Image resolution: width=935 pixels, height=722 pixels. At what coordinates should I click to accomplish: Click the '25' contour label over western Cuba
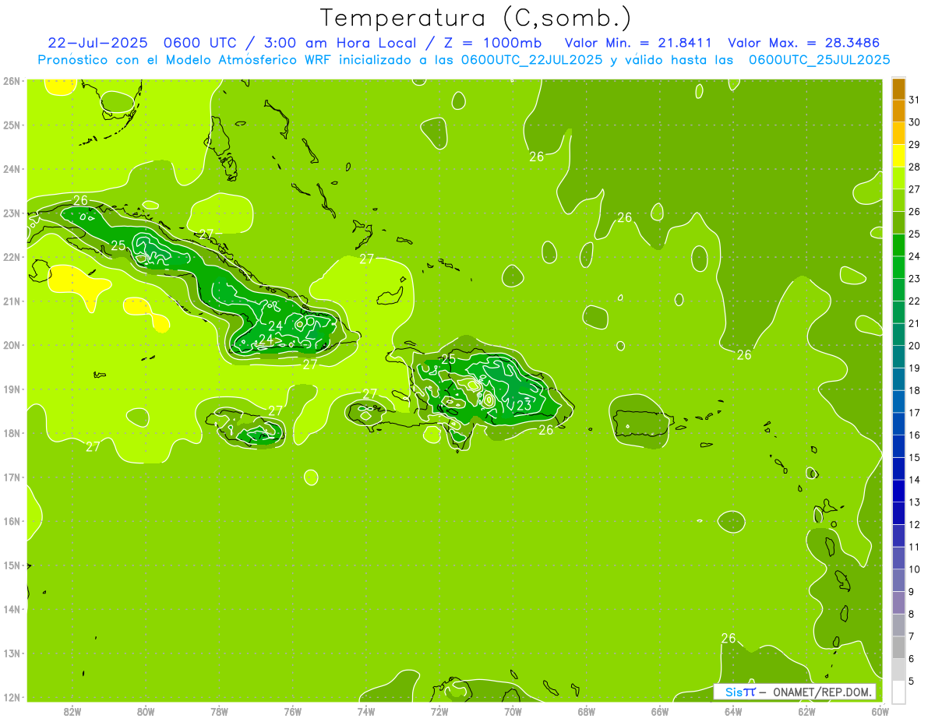tap(118, 245)
